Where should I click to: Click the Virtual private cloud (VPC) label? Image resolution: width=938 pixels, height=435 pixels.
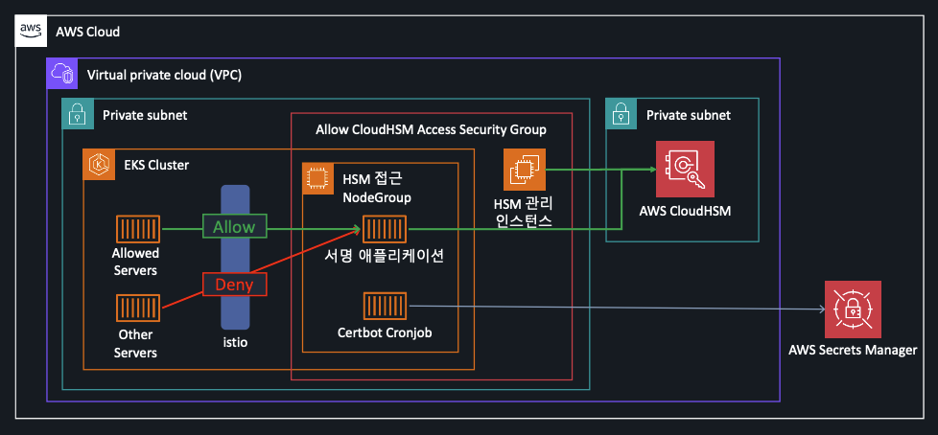165,76
